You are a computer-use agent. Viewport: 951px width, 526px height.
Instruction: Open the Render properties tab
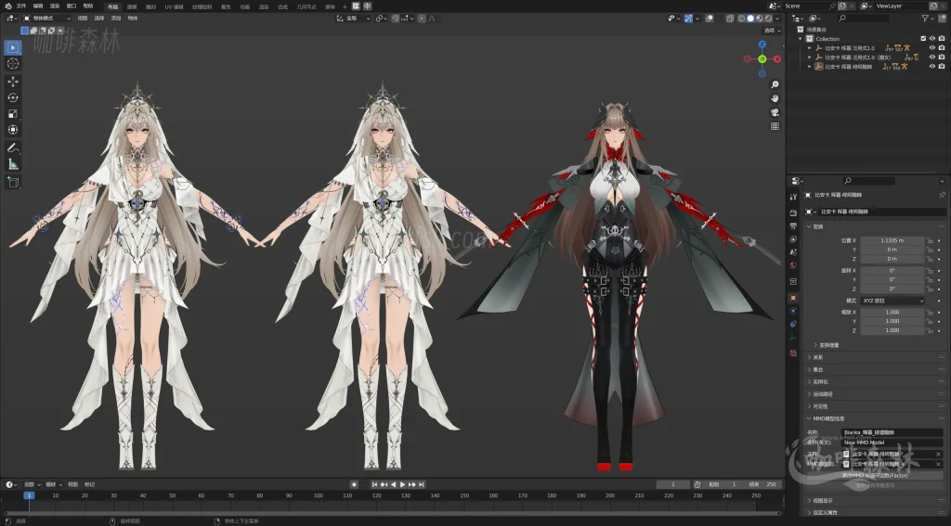793,213
